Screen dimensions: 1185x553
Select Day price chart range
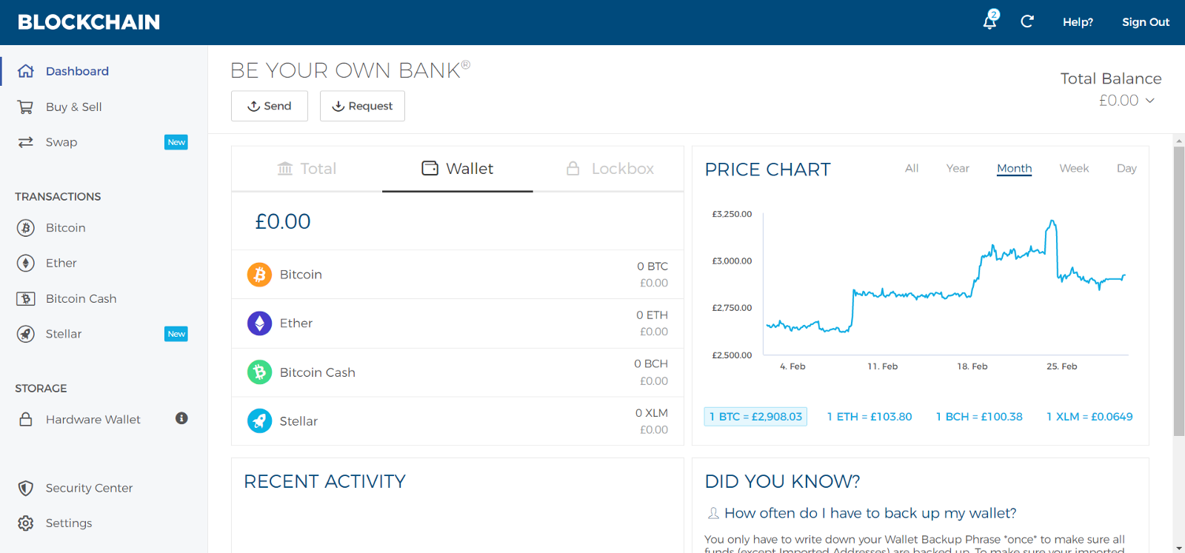click(x=1126, y=168)
